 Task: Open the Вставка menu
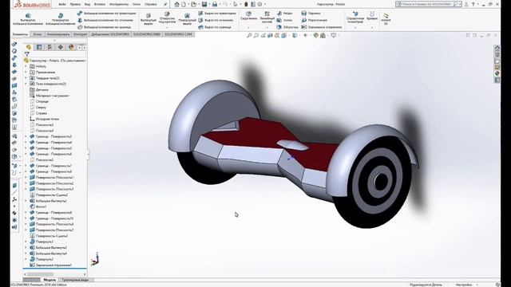[100, 5]
